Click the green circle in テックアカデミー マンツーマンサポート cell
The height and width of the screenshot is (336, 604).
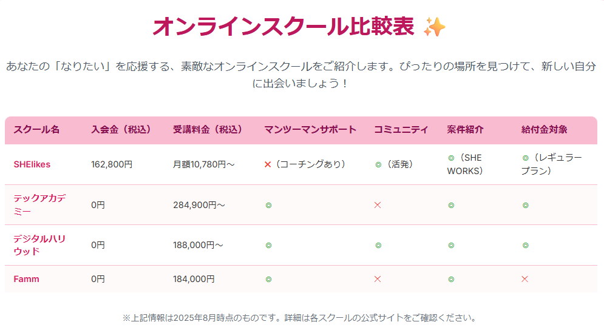(268, 205)
